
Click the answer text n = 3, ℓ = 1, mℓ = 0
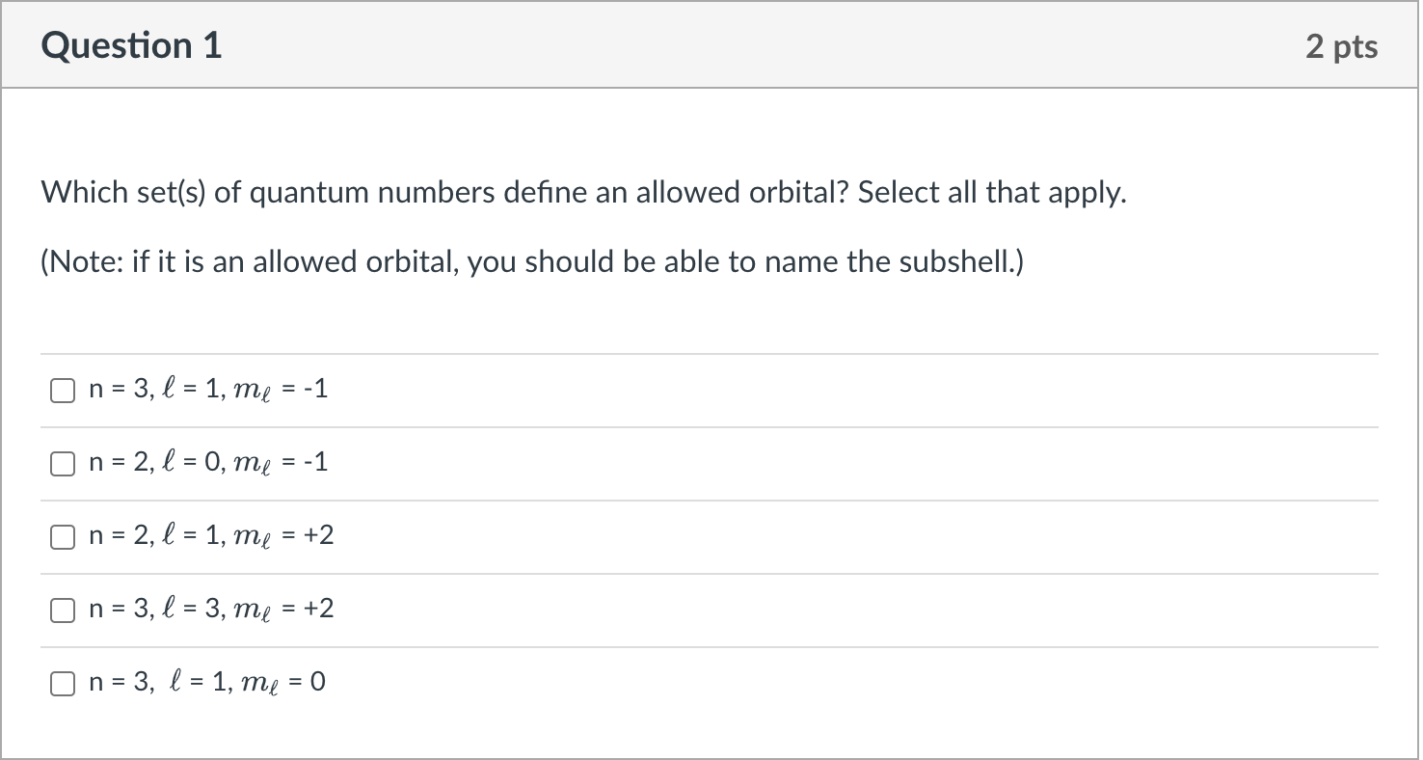[207, 683]
